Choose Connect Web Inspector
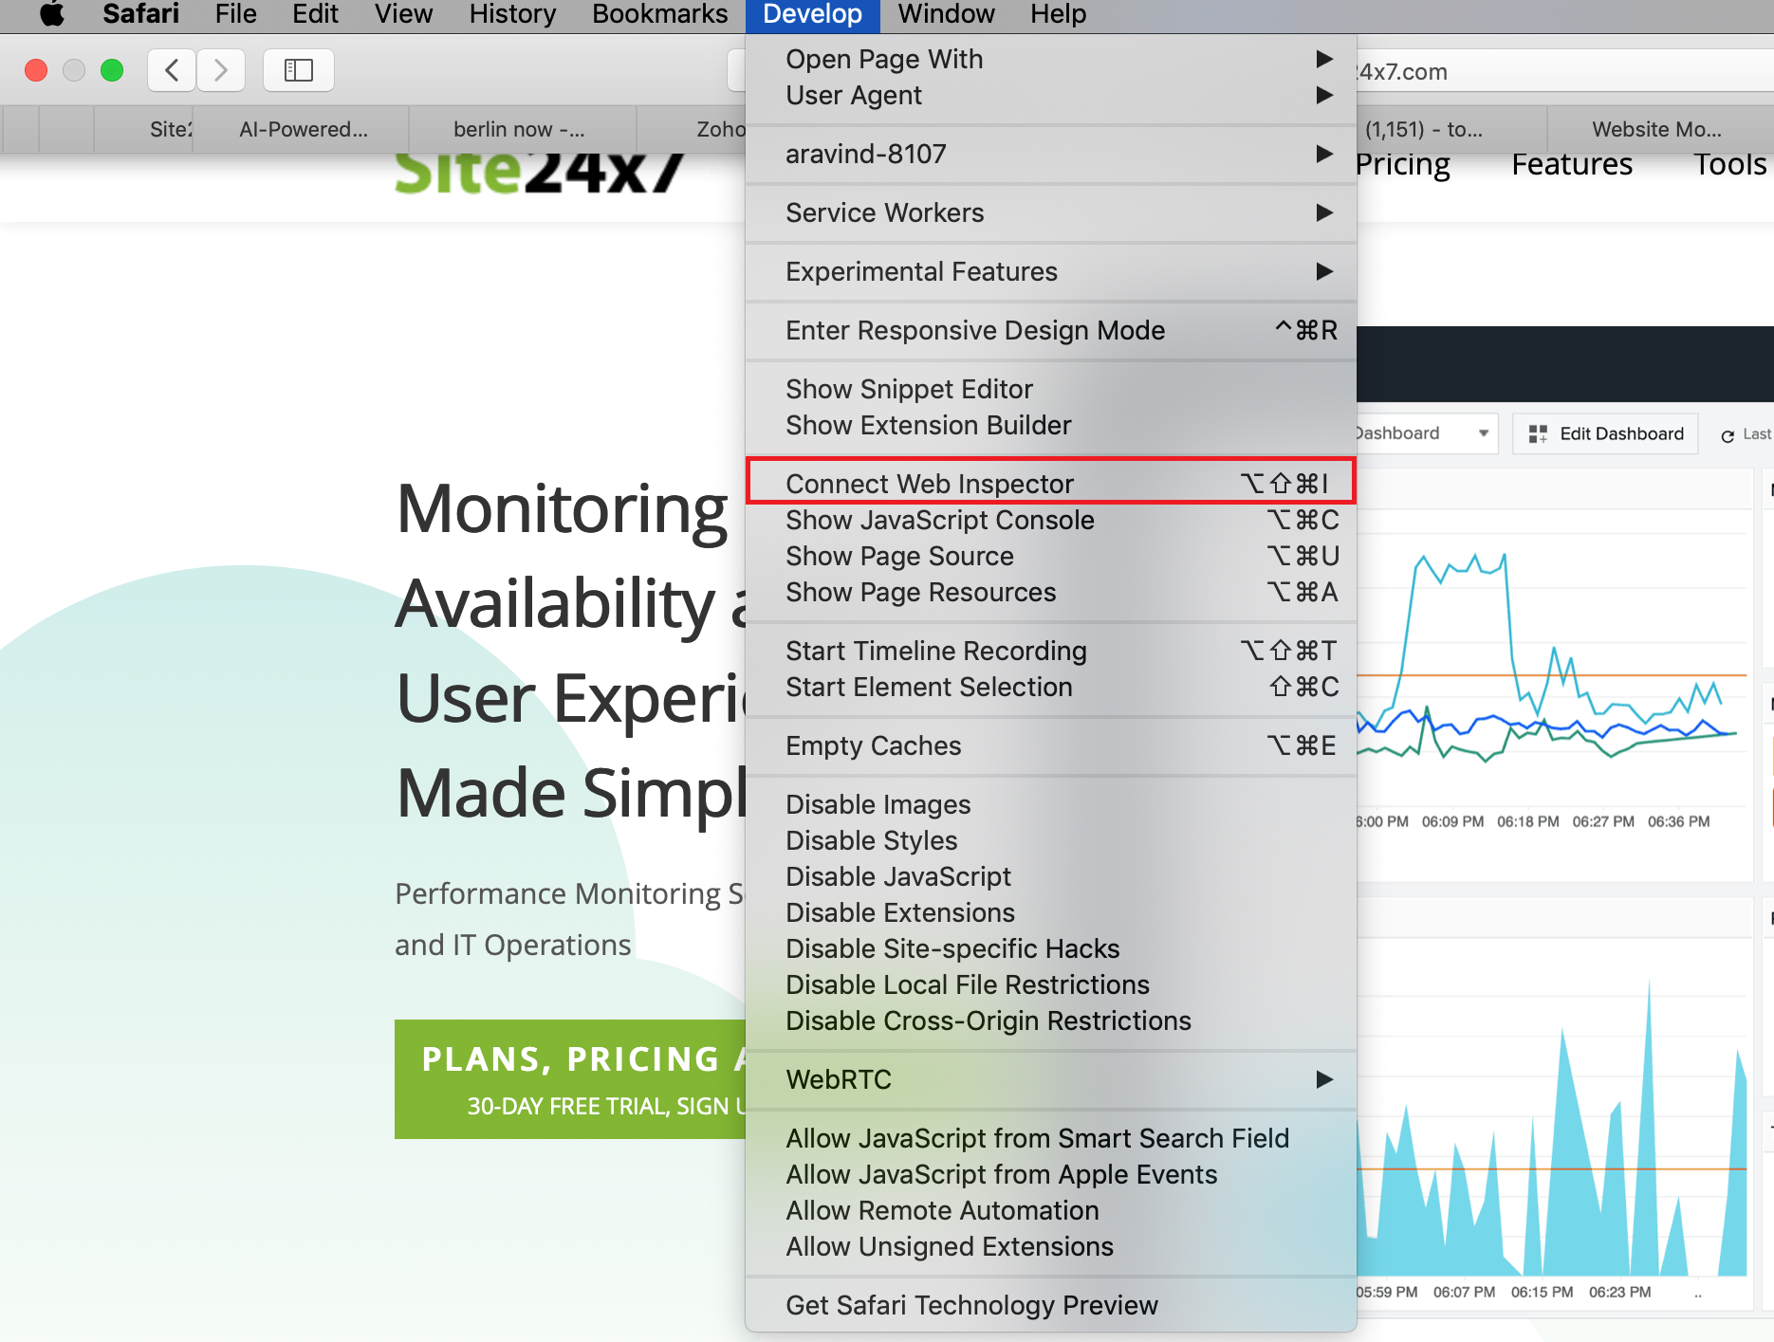Screen dimensions: 1774x1342 pyautogui.click(x=1051, y=484)
